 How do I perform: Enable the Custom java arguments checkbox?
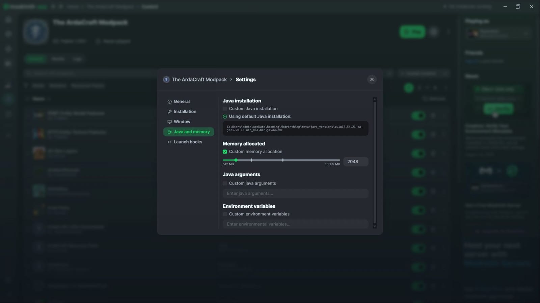225,183
